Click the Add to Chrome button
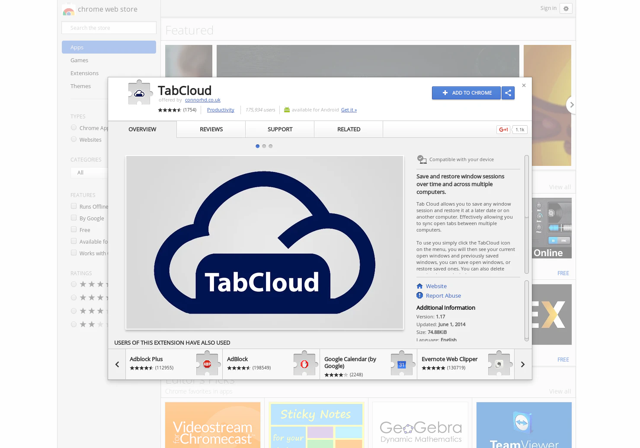This screenshot has height=448, width=640. coord(466,93)
